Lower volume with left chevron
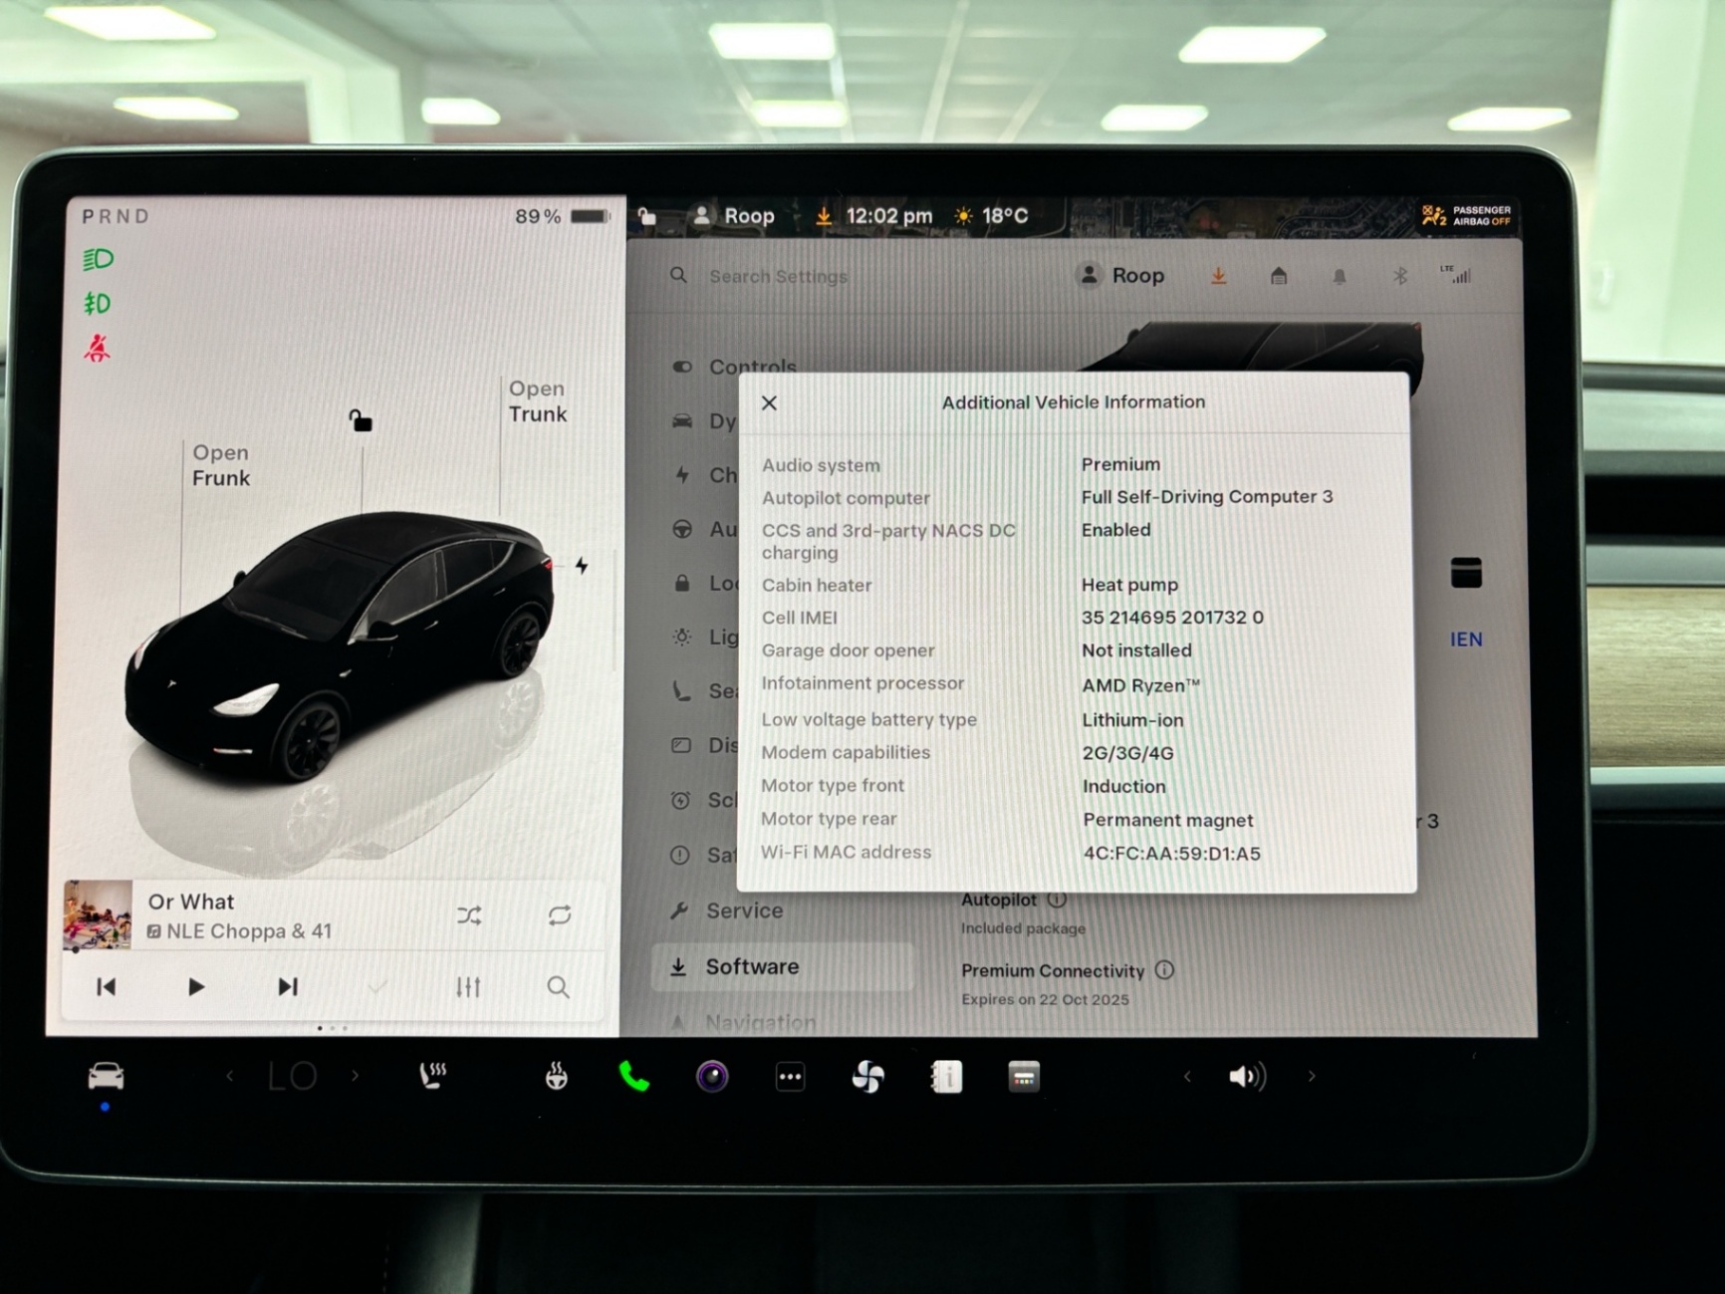This screenshot has height=1294, width=1725. (x=1187, y=1076)
